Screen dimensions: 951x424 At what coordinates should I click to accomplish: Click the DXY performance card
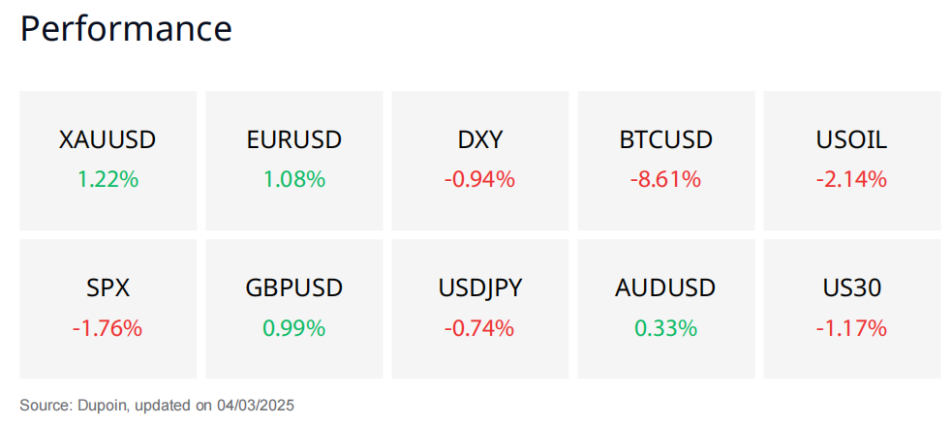click(x=479, y=161)
